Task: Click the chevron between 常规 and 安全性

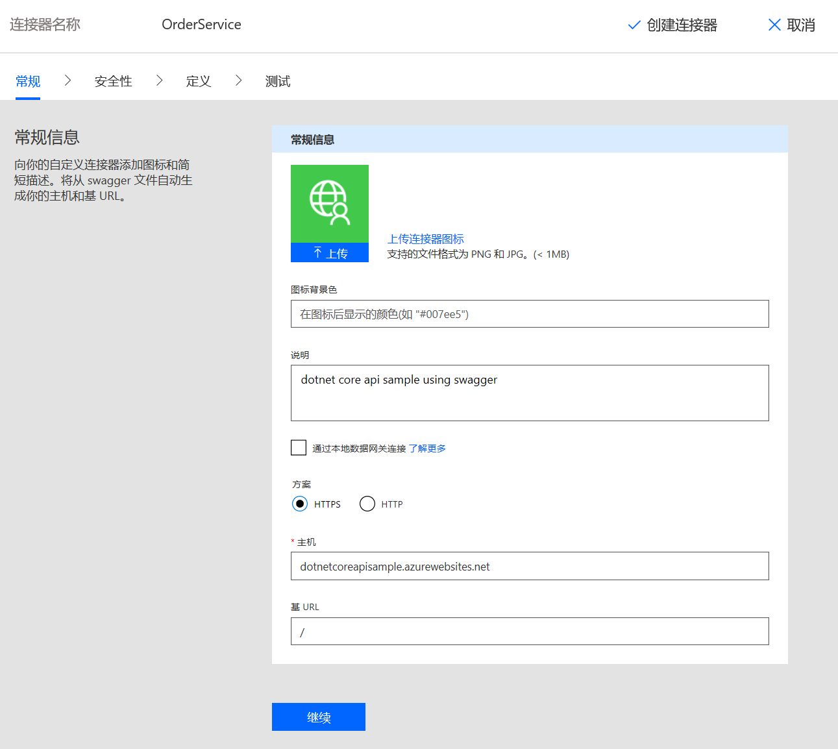Action: tap(68, 79)
